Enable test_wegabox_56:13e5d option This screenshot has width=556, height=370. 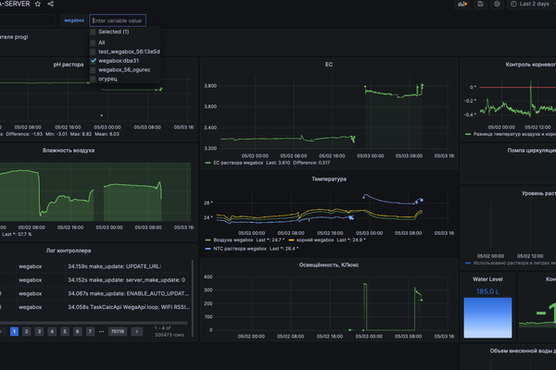tap(94, 52)
